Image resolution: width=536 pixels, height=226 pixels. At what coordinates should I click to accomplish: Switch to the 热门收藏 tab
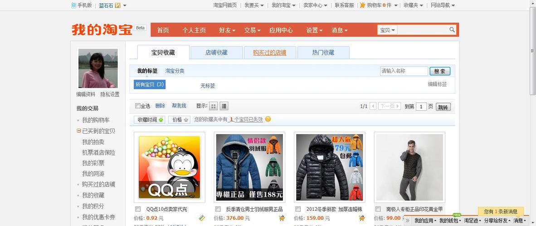pyautogui.click(x=323, y=52)
